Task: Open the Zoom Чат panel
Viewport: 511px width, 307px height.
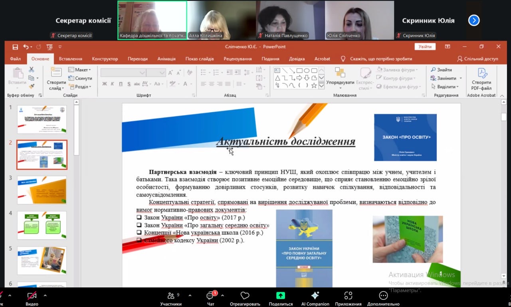Action: [210, 299]
